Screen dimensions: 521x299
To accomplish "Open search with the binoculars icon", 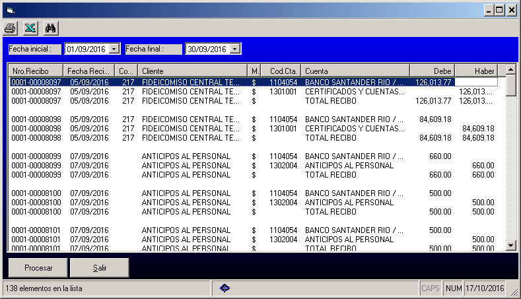I will coord(51,28).
